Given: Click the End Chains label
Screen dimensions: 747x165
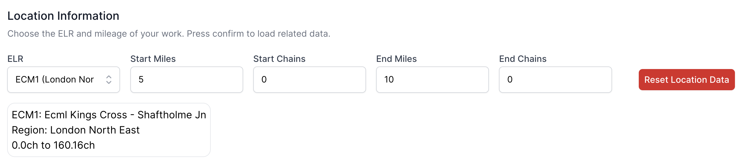Looking at the screenshot, I should pos(522,59).
